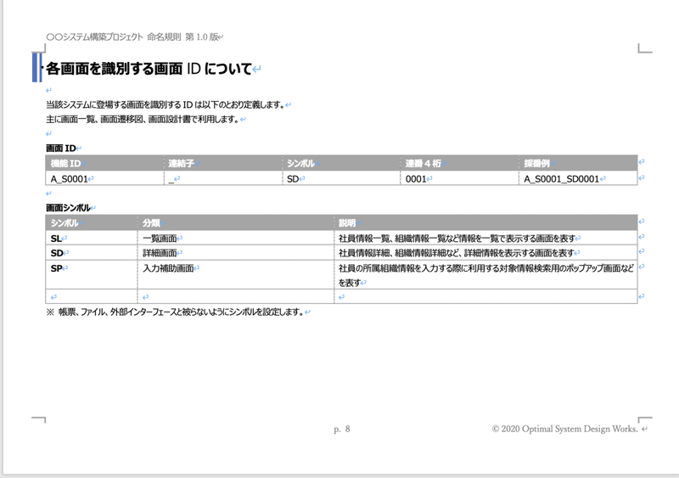Click the 0001 cell
This screenshot has width=679, height=478.
click(459, 178)
